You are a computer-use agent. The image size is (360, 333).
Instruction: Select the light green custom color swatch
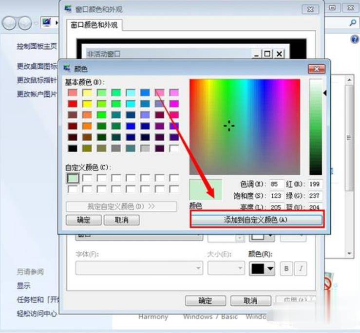73,178
